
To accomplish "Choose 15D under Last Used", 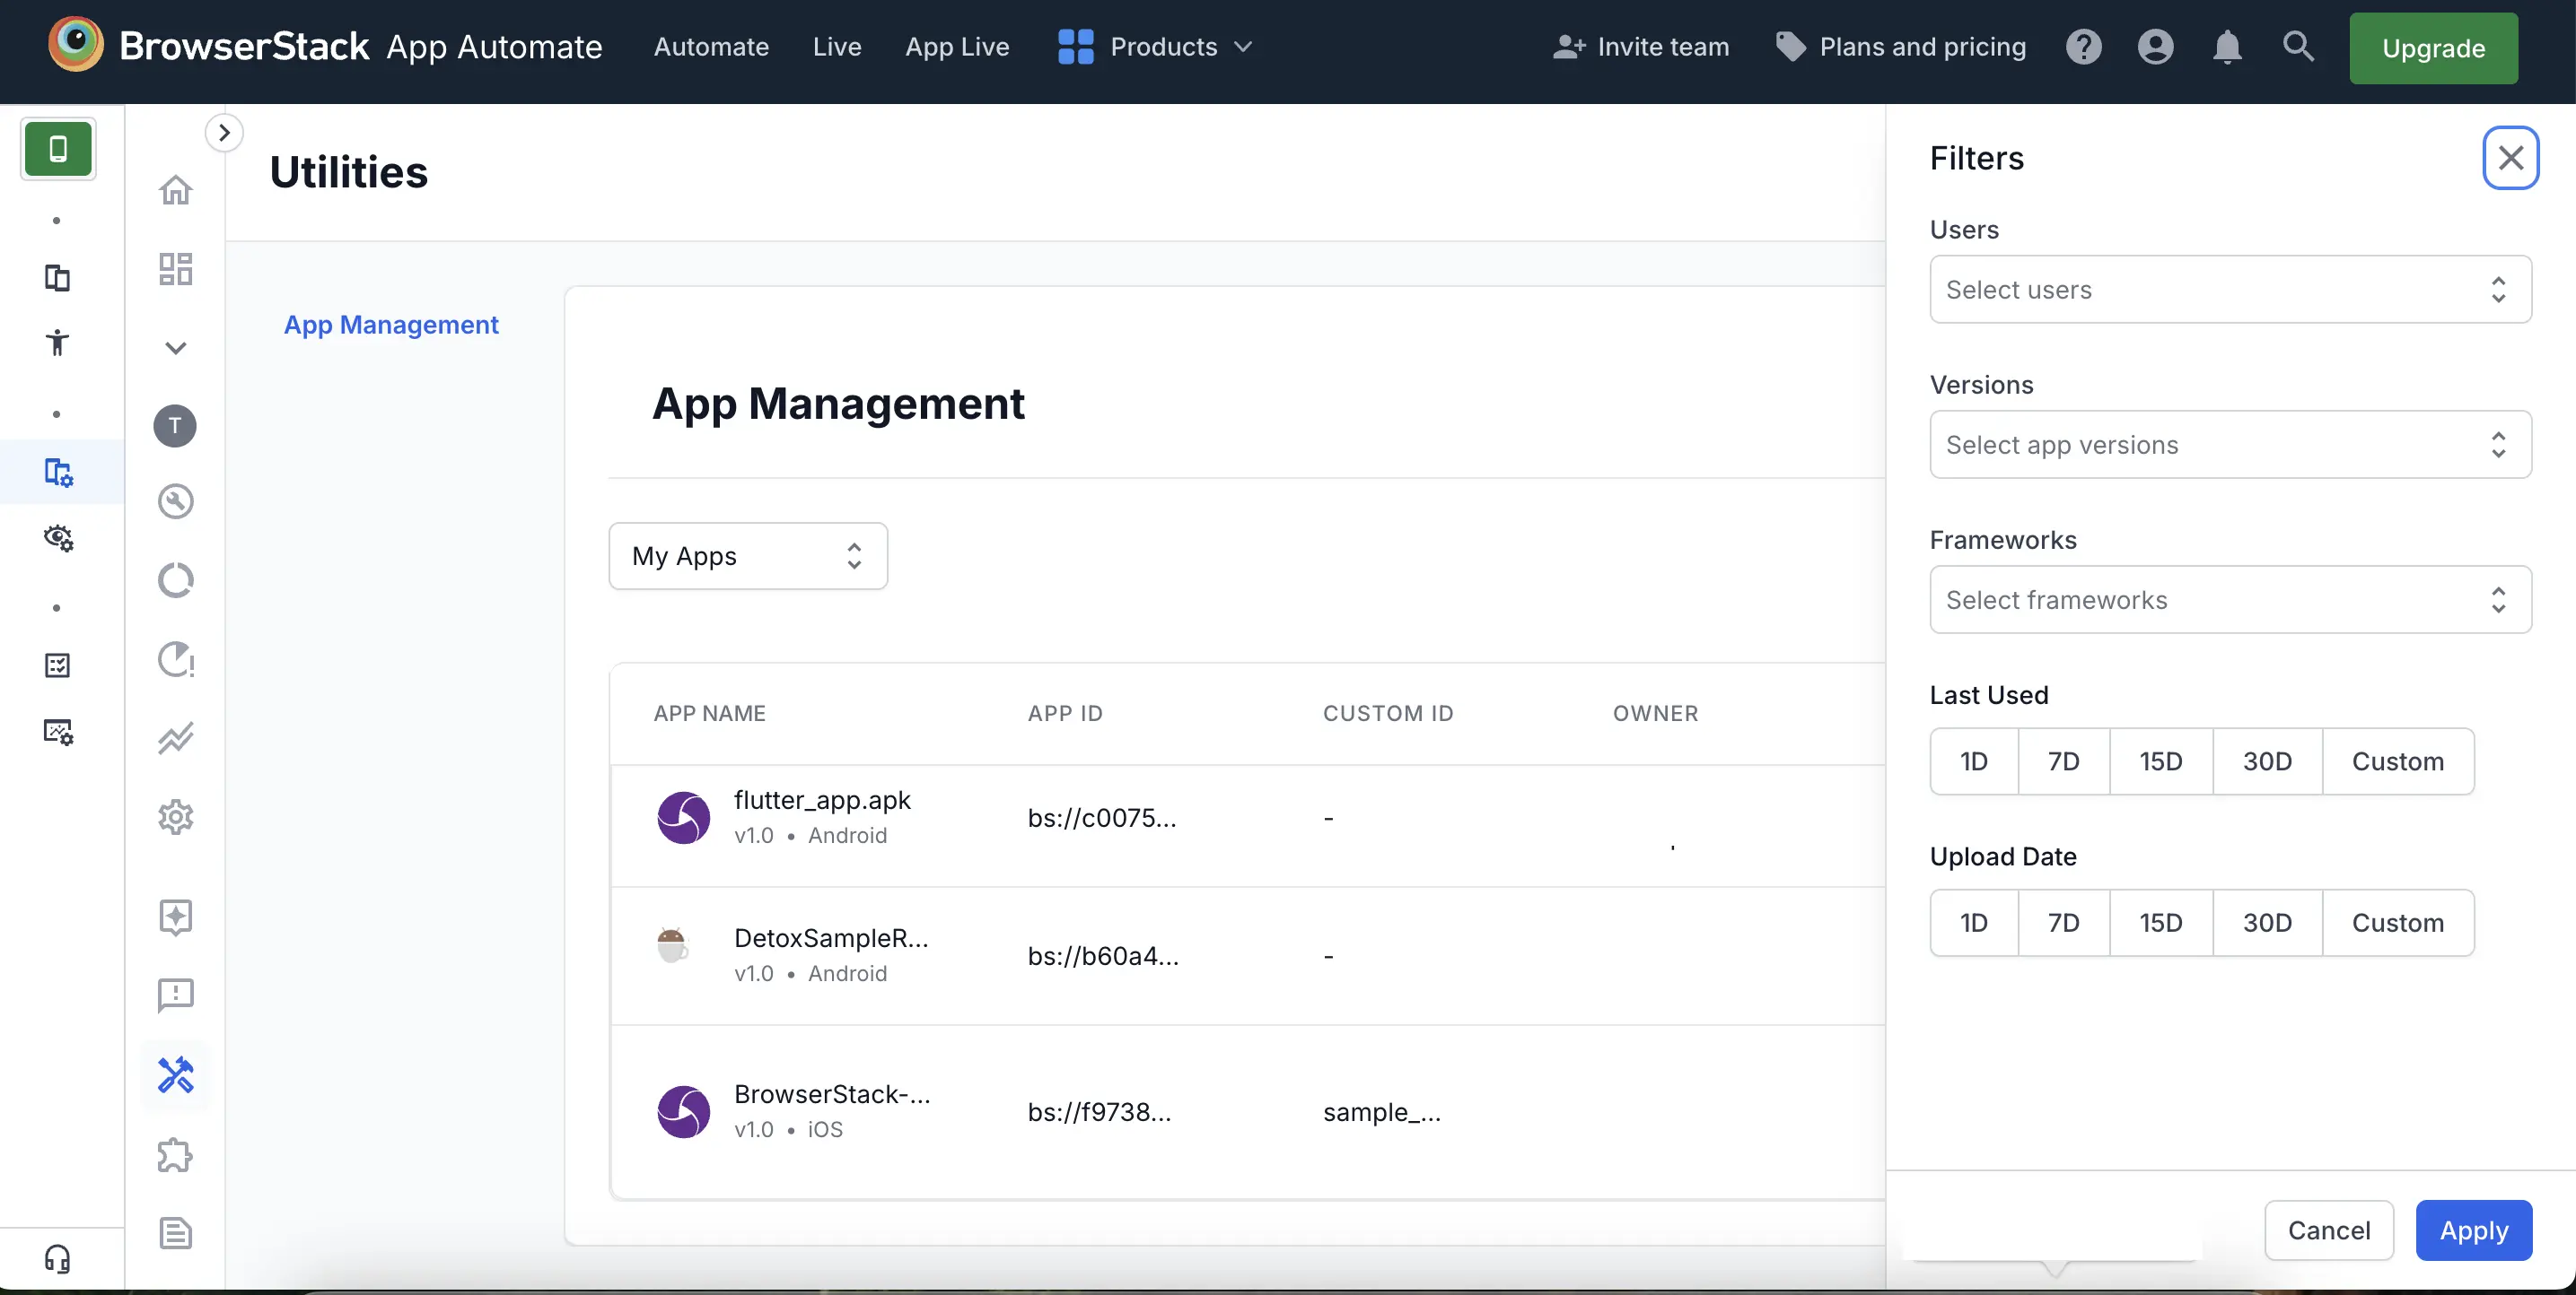I will [2161, 760].
